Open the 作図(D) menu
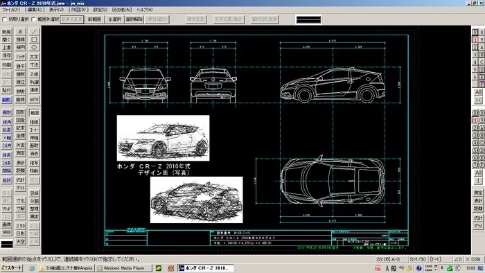 click(x=78, y=10)
